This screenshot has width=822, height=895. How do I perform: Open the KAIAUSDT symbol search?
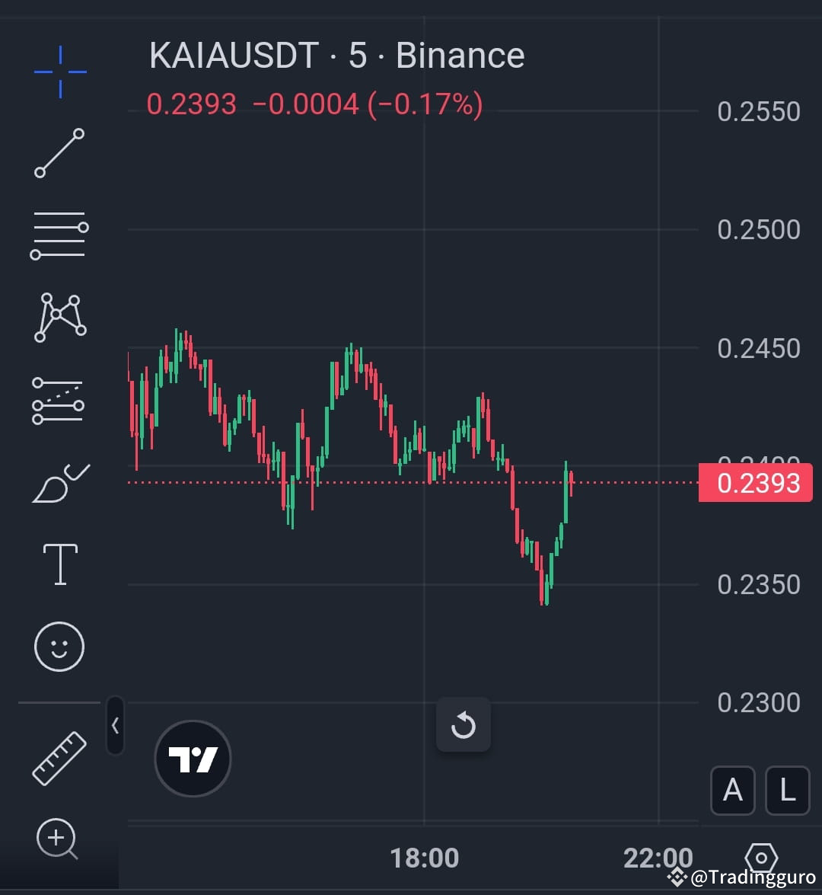click(232, 55)
